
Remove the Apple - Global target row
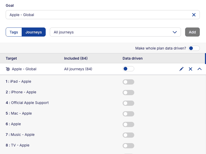click(x=191, y=69)
